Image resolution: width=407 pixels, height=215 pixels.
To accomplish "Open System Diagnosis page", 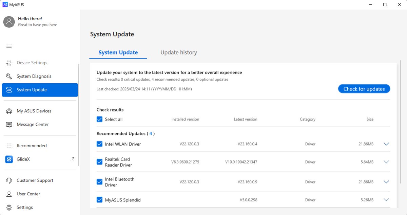I will click(x=40, y=77).
